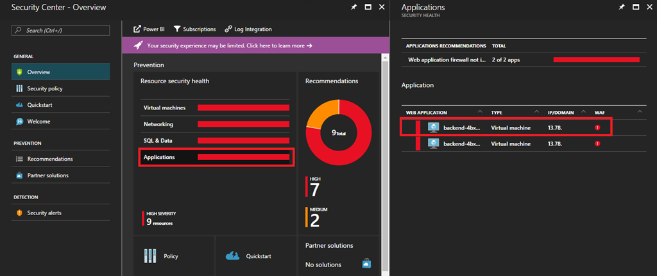Image resolution: width=657 pixels, height=276 pixels.
Task: Open the Partner solutions tile
Action: coord(338,256)
